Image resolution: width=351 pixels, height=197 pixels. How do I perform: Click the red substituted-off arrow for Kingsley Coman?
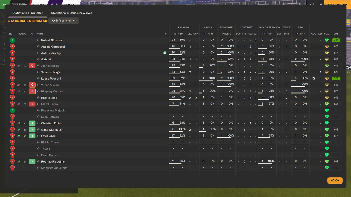[x=32, y=91]
